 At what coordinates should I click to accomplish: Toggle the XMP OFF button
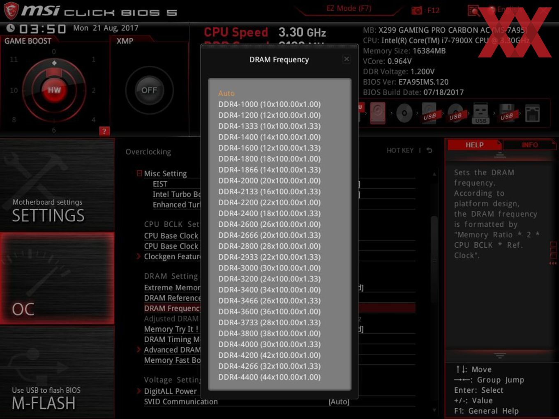pos(149,90)
